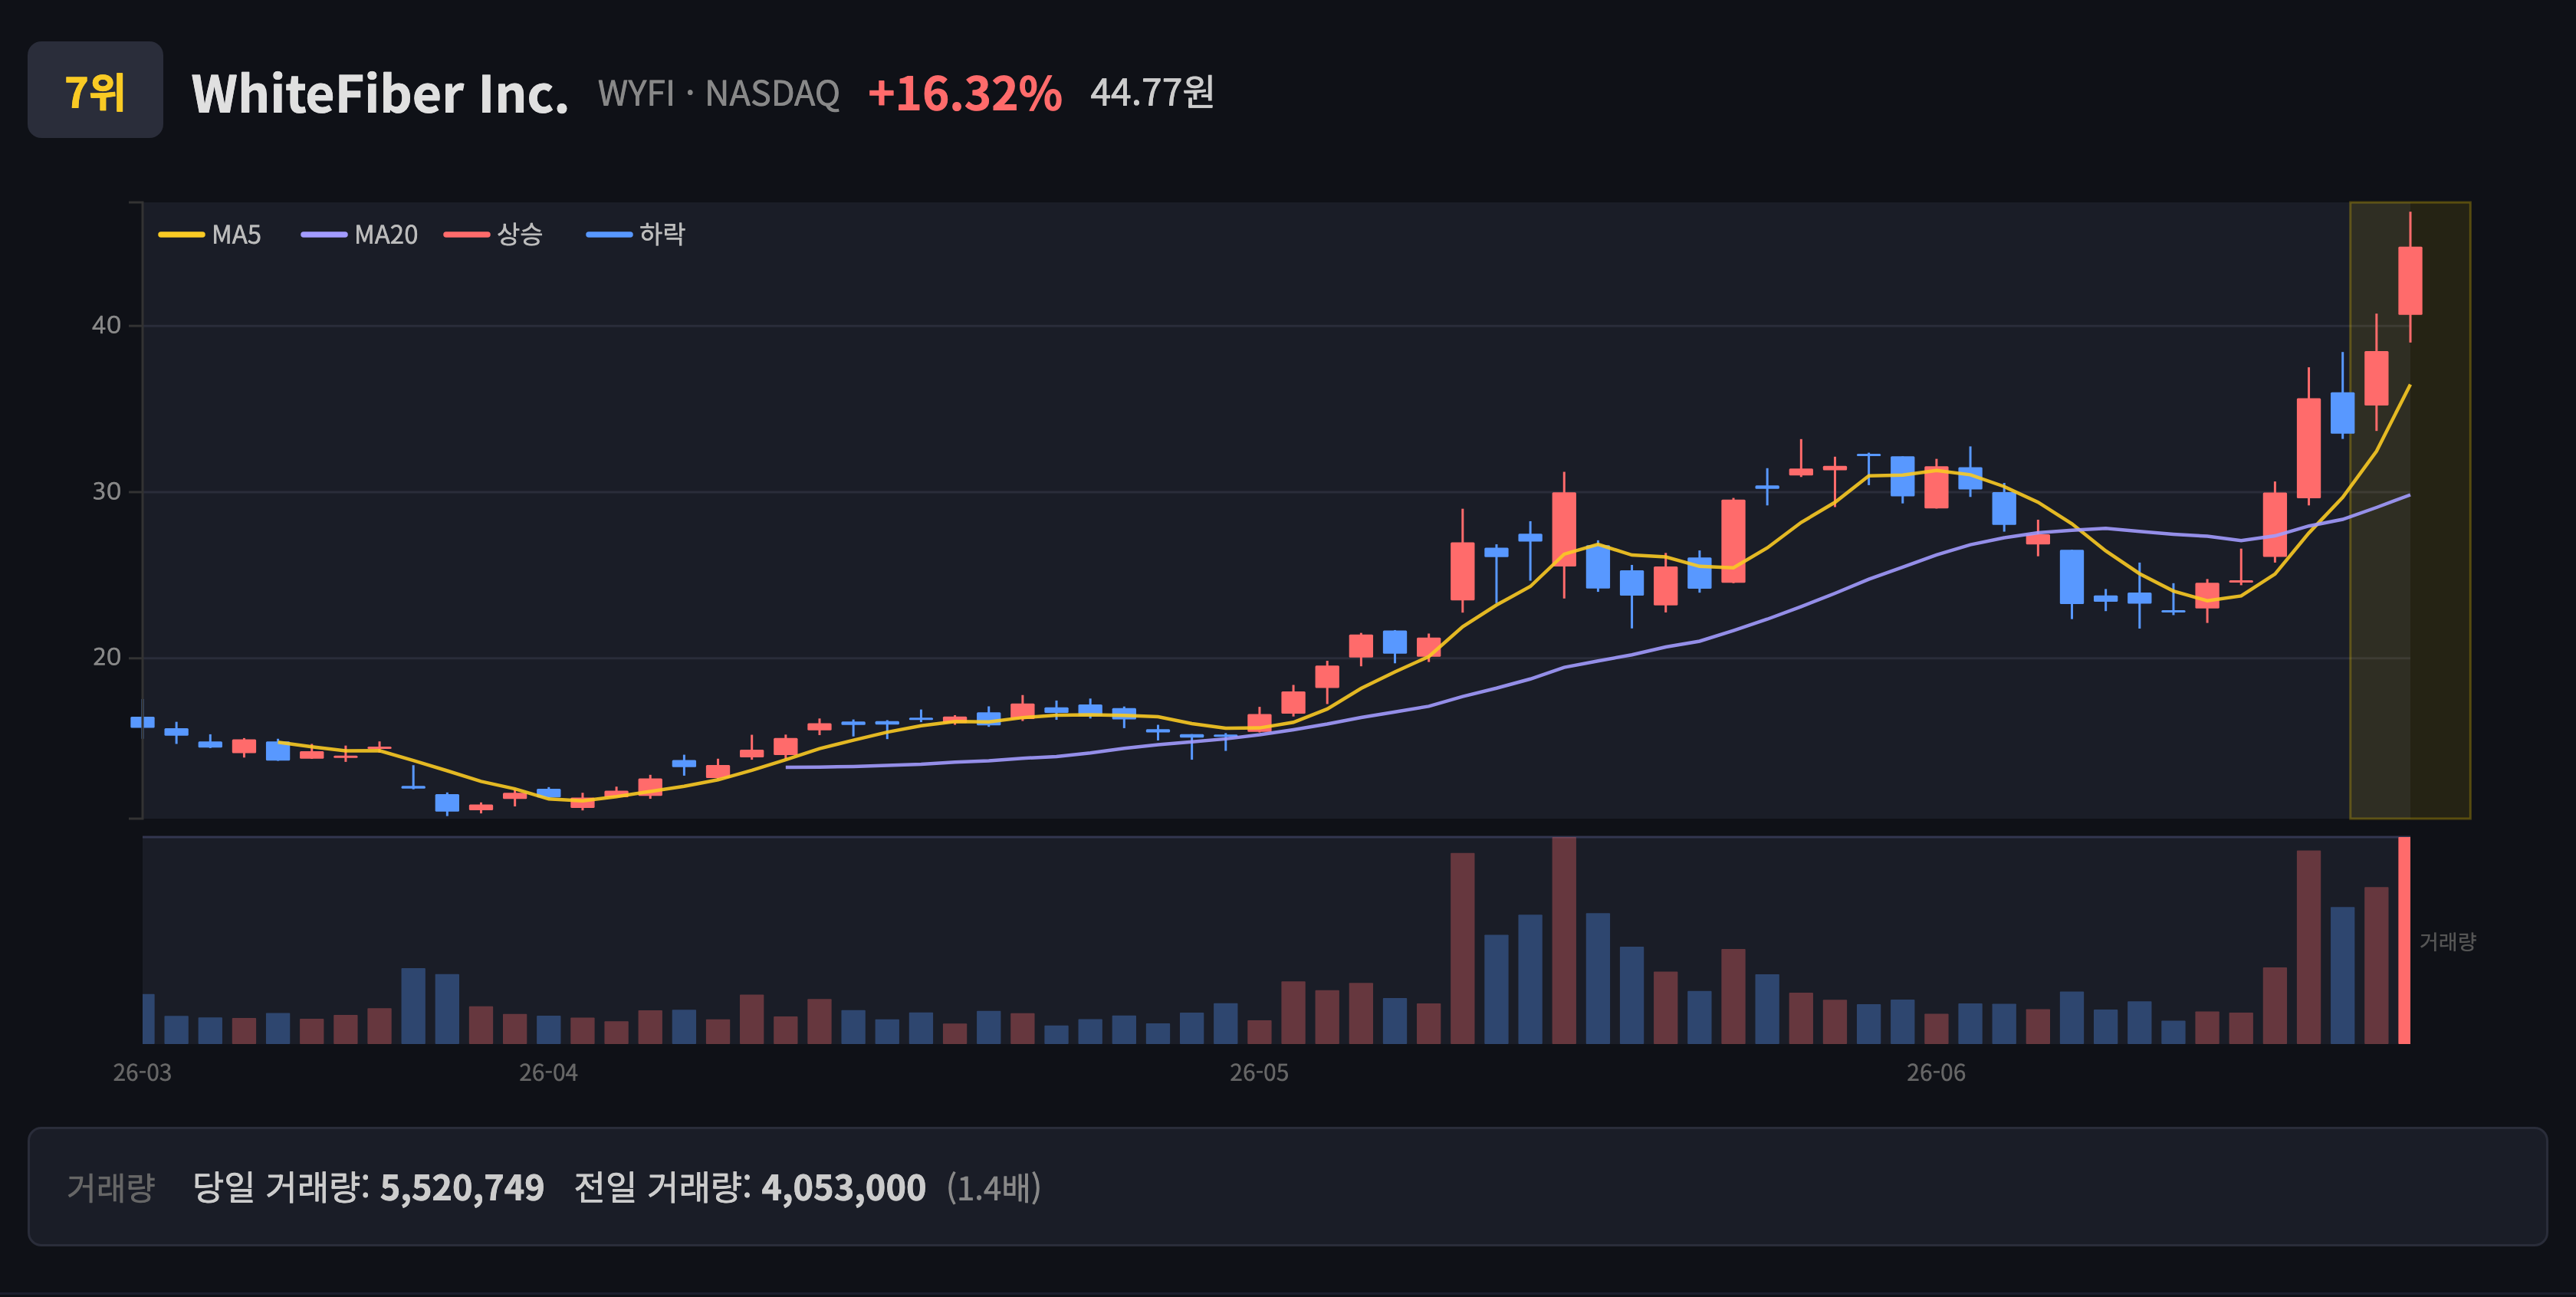Viewport: 2576px width, 1297px height.
Task: Click the 30 price axis label
Action: pos(106,491)
